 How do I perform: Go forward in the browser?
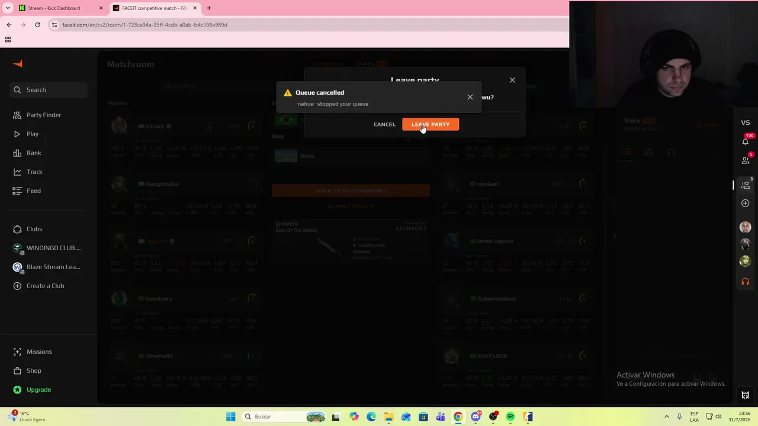23,25
